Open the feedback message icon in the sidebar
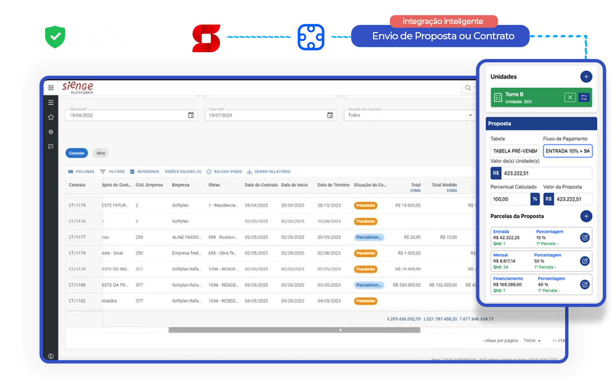The width and height of the screenshot is (616, 379). (x=51, y=146)
